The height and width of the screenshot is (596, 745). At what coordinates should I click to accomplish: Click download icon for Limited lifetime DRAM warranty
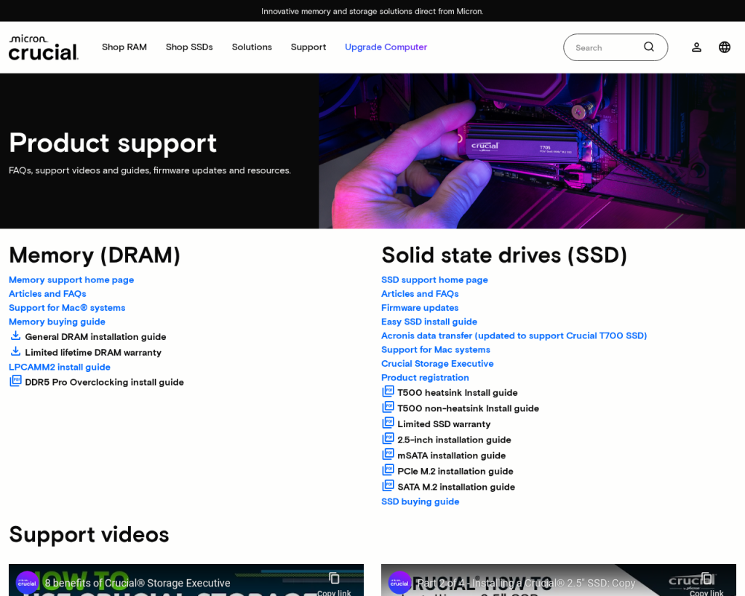(16, 351)
